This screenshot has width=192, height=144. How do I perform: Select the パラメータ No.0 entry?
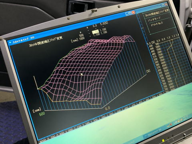tap(157, 24)
